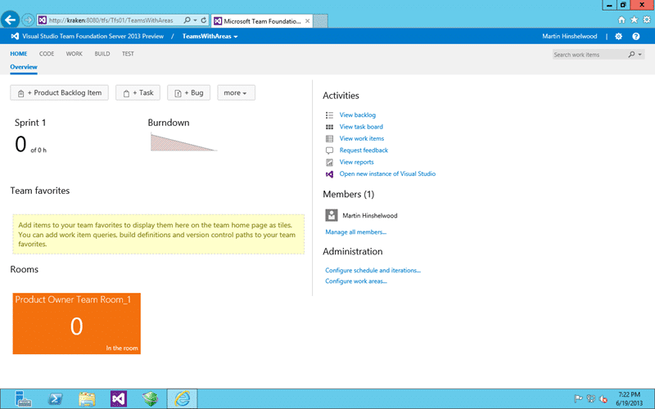Open the View task board link

[x=361, y=127]
